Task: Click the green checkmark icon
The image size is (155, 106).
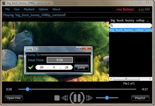Action: pos(31,67)
